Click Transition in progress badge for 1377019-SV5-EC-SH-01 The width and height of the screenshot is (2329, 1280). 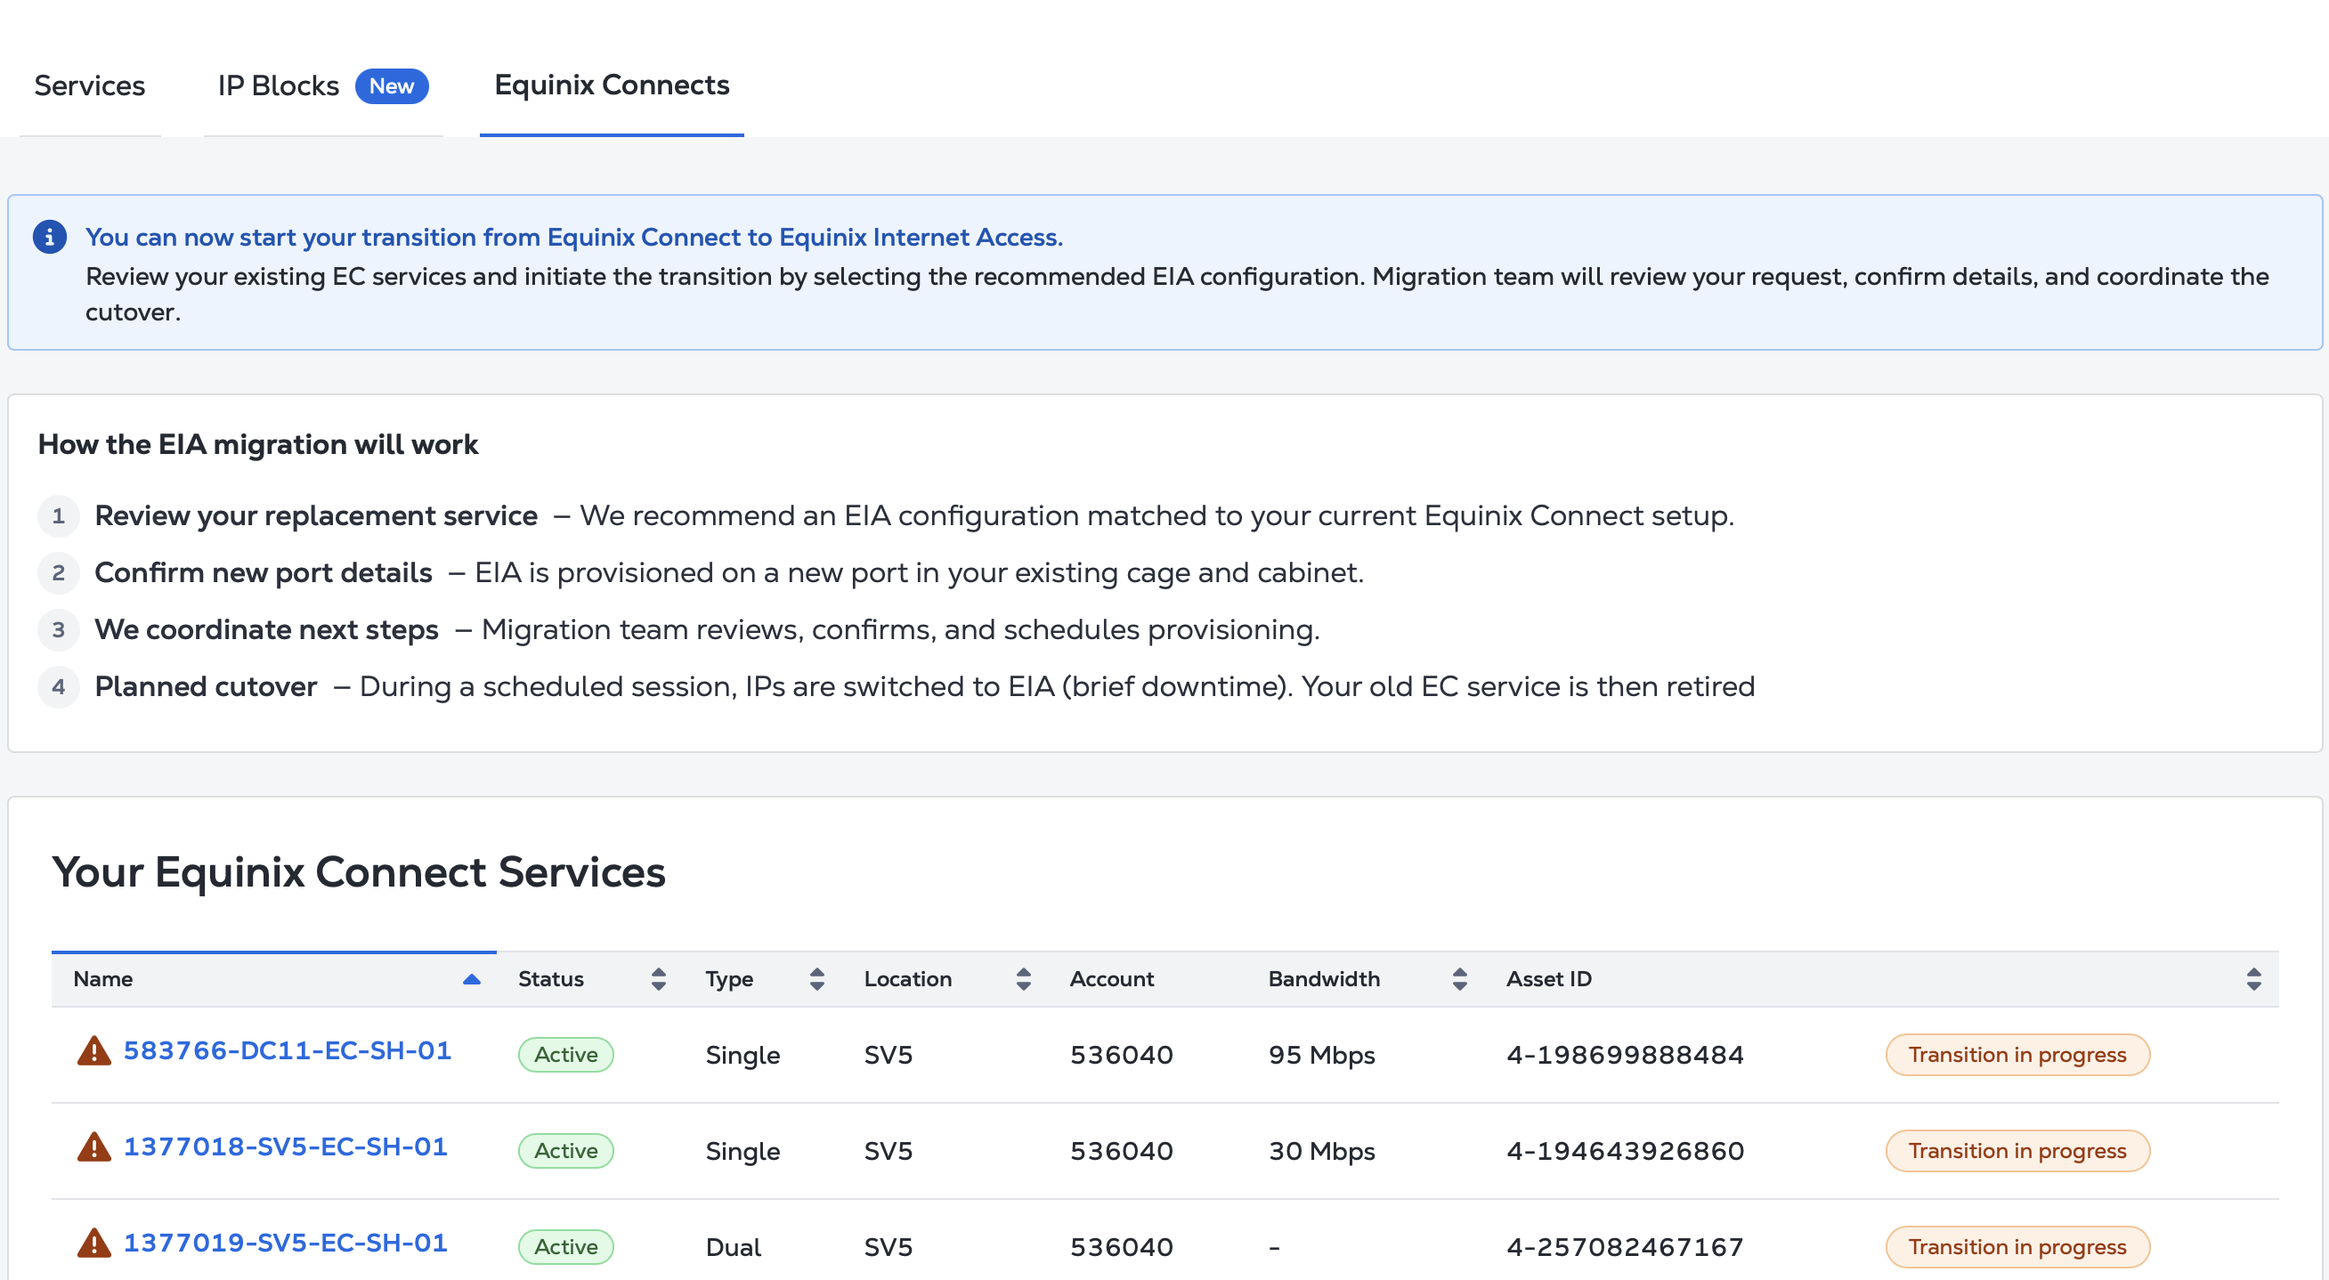click(2017, 1246)
